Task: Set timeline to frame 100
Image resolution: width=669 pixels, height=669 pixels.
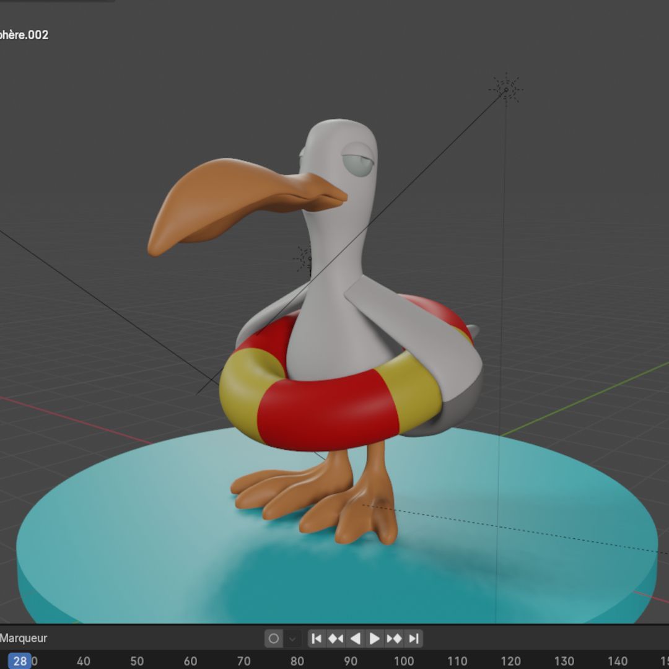Action: [x=404, y=661]
